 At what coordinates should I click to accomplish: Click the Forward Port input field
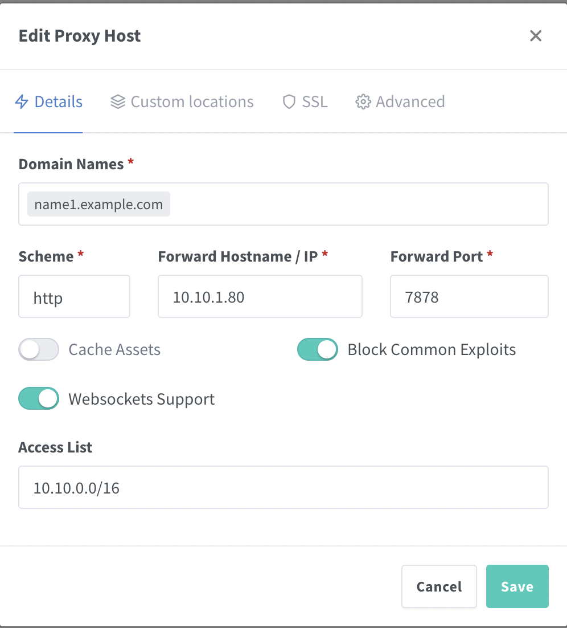469,296
